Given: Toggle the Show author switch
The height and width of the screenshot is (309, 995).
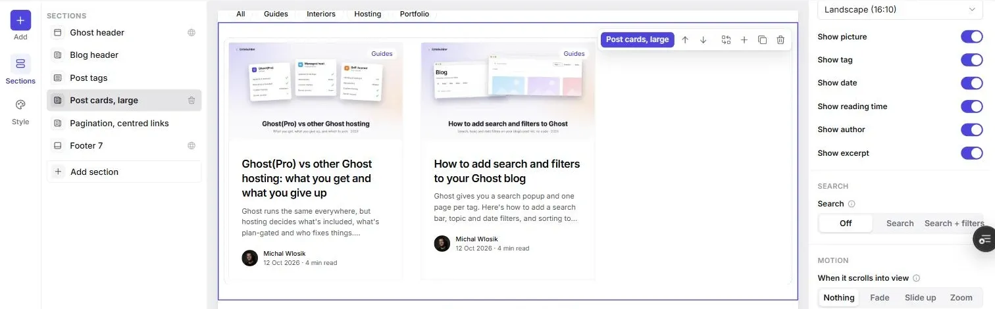Looking at the screenshot, I should coord(971,130).
